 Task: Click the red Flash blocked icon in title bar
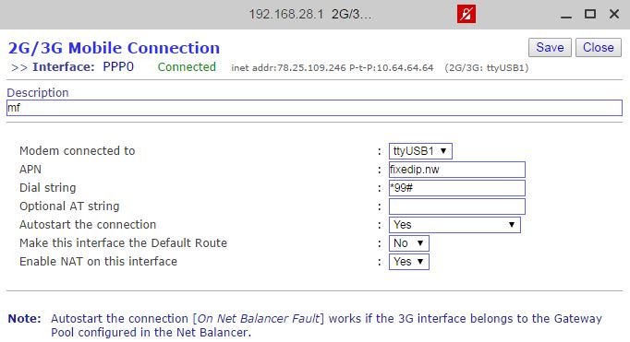click(x=466, y=14)
